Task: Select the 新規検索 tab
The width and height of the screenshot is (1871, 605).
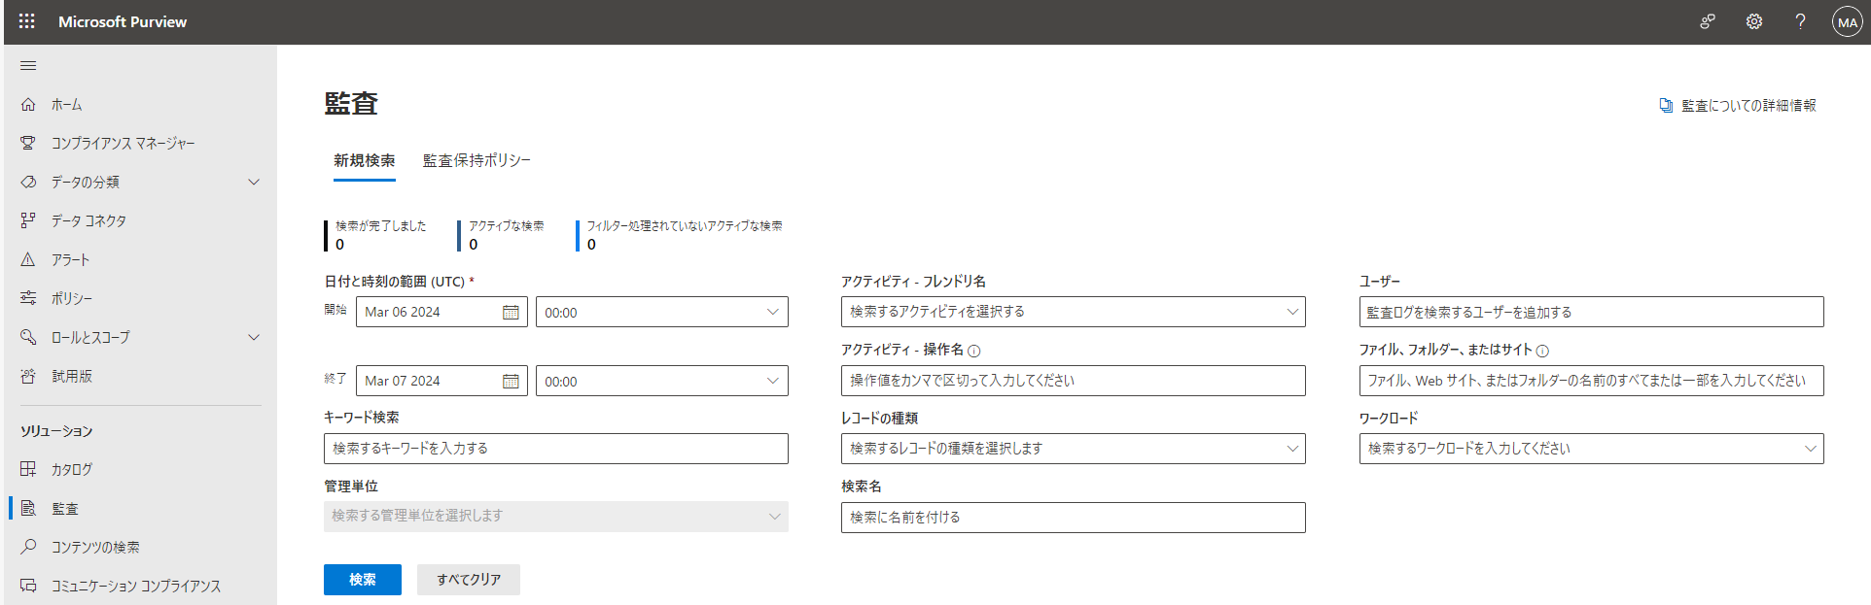Action: point(365,160)
